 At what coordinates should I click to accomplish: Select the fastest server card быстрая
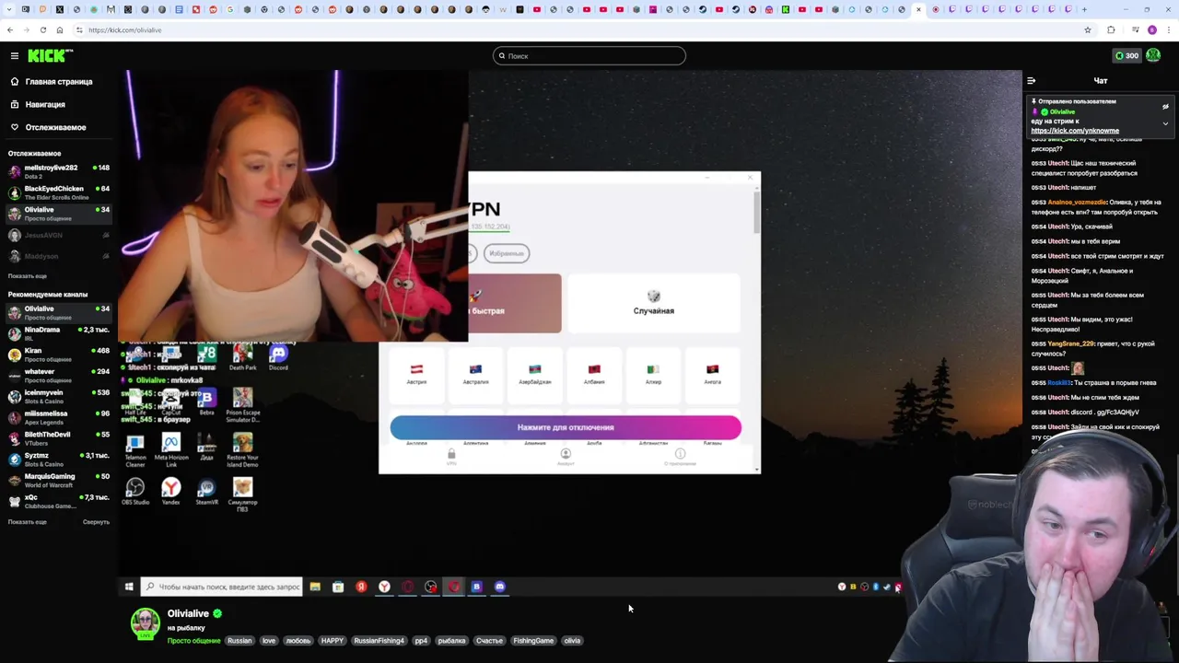(x=514, y=303)
